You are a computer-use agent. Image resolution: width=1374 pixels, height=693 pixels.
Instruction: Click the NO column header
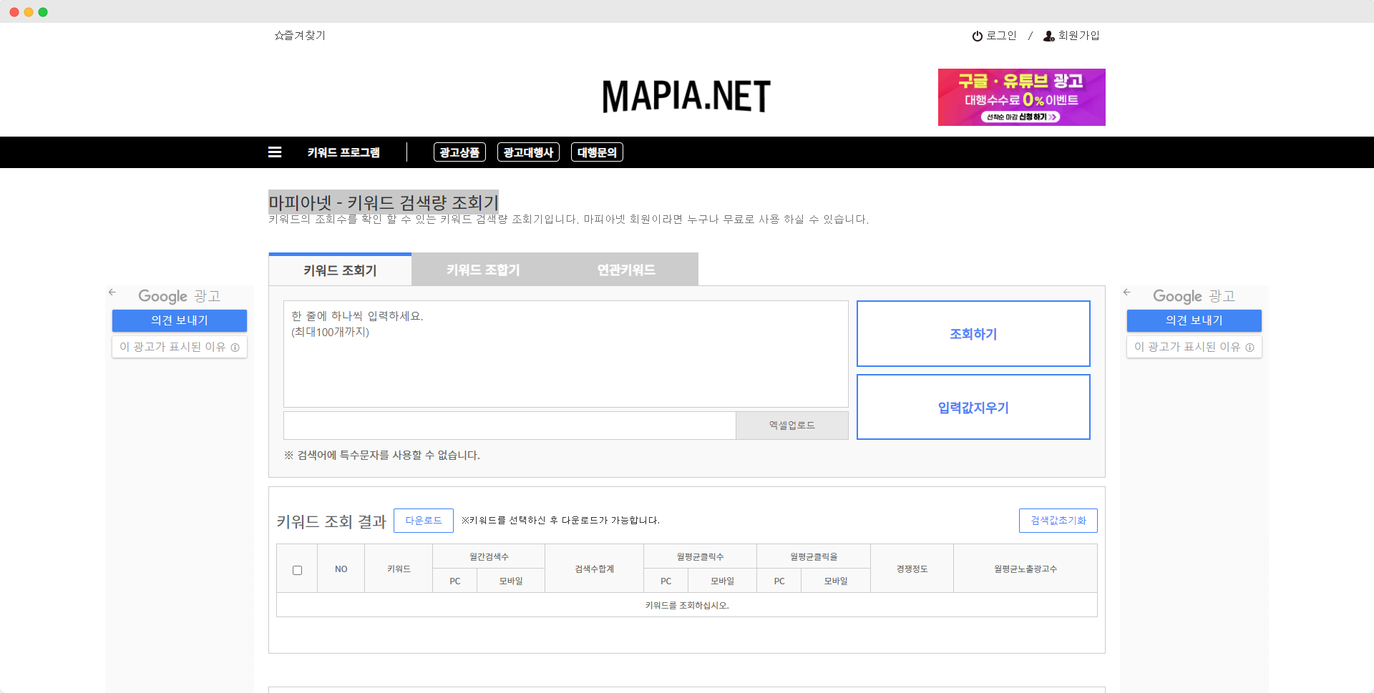click(x=341, y=569)
